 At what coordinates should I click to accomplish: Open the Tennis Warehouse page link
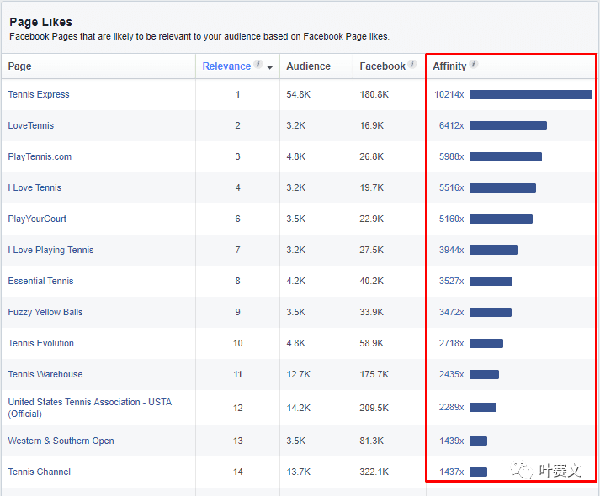pyautogui.click(x=45, y=374)
